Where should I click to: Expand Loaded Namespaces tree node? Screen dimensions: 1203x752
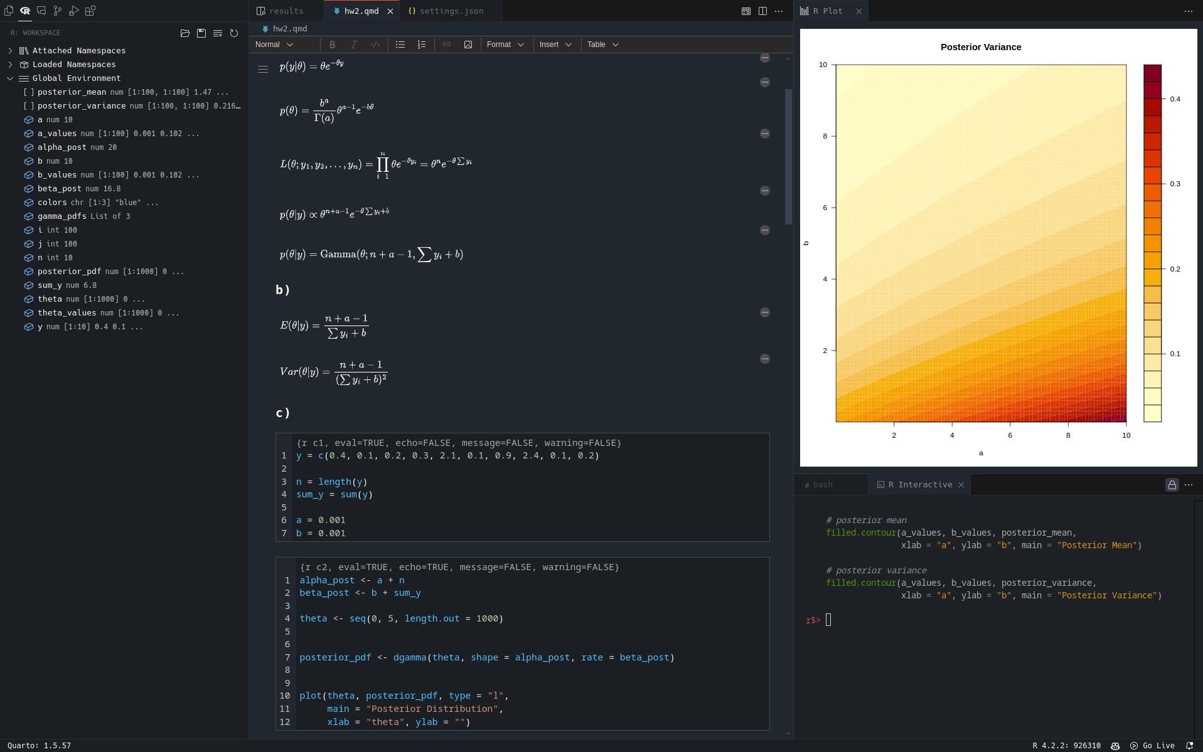[10, 65]
